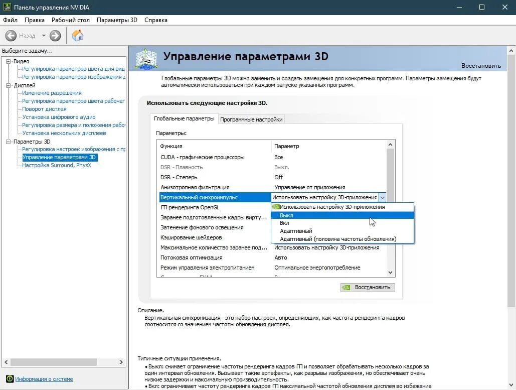Screen dimensions: 516x390
Task: Switch to the Программные настройки tab
Action: (x=251, y=119)
